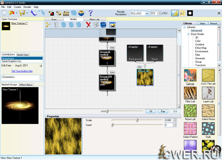Adjust the Scale slider
Image resolution: width=222 pixels, height=160 pixels.
(137, 120)
